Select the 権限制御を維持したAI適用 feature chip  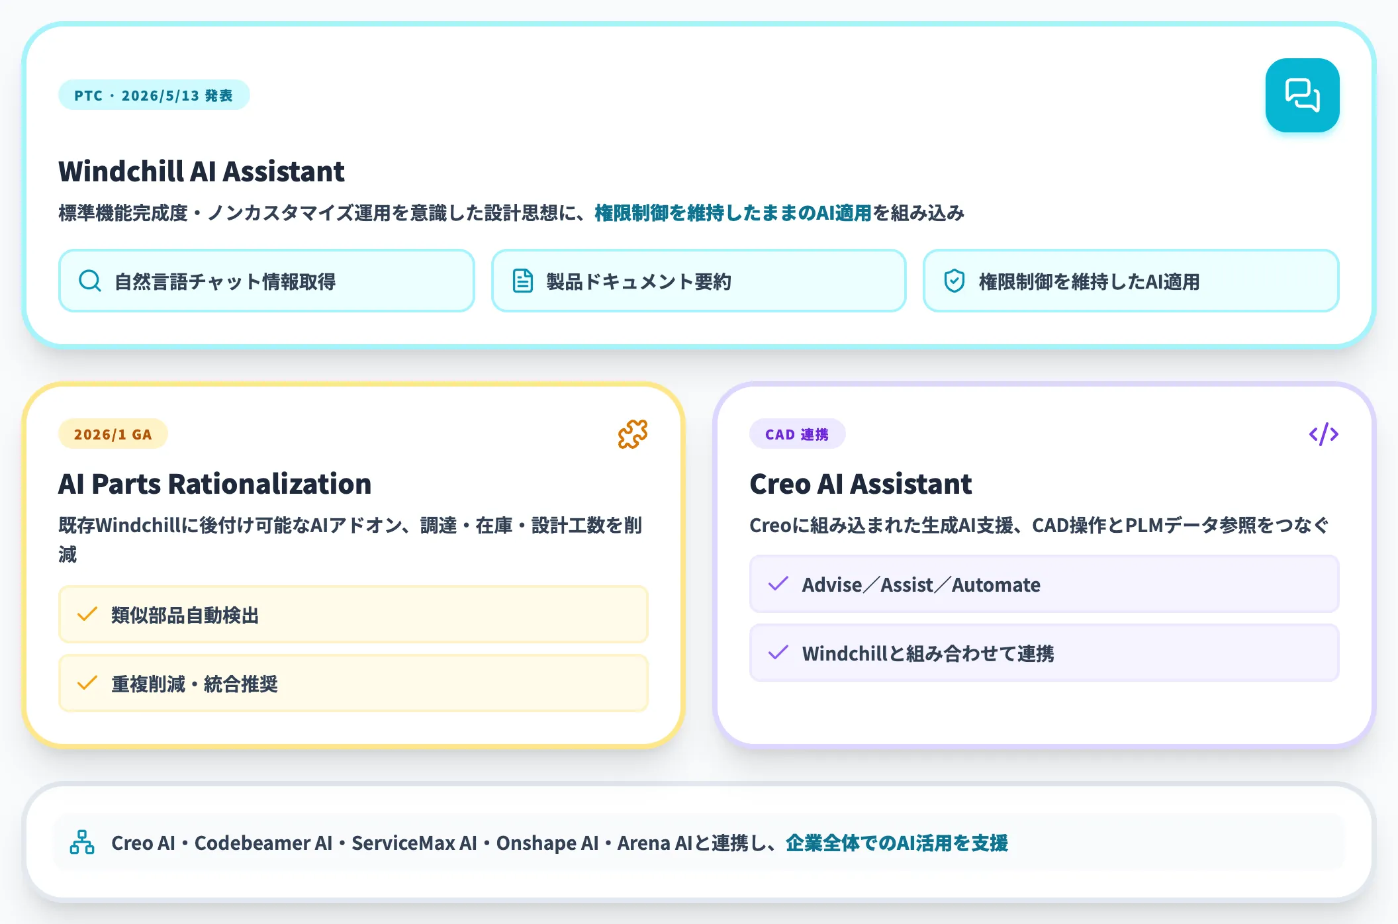[x=1131, y=281]
